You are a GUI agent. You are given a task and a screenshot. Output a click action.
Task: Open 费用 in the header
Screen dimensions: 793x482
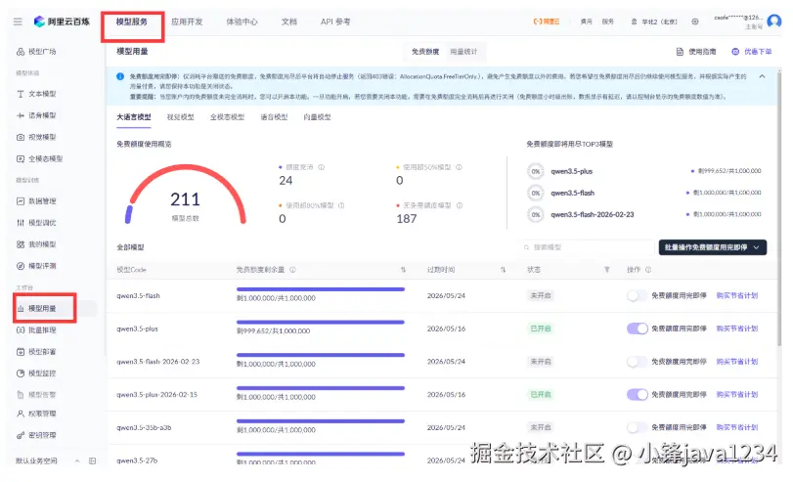tap(586, 22)
